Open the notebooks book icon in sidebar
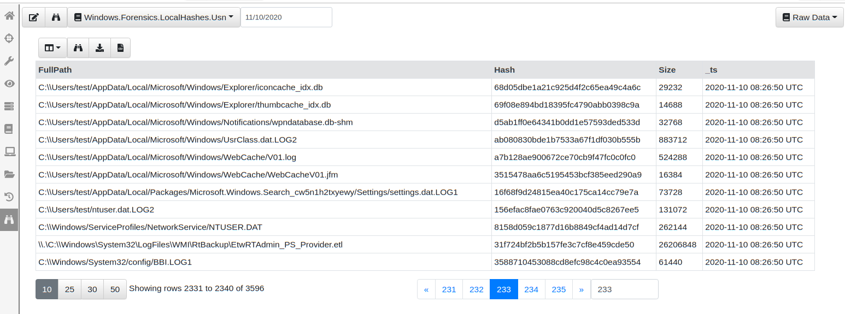This screenshot has height=314, width=845. tap(9, 129)
